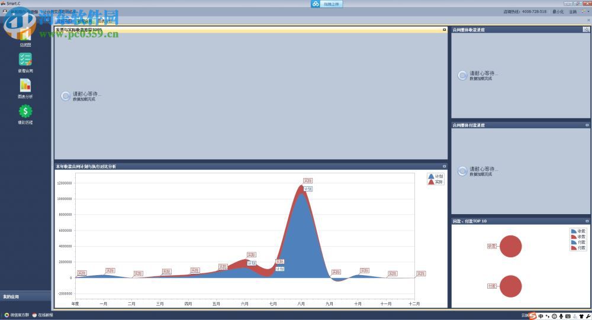
Task: Open the 在线教程 link in status bar
Action: [43, 315]
